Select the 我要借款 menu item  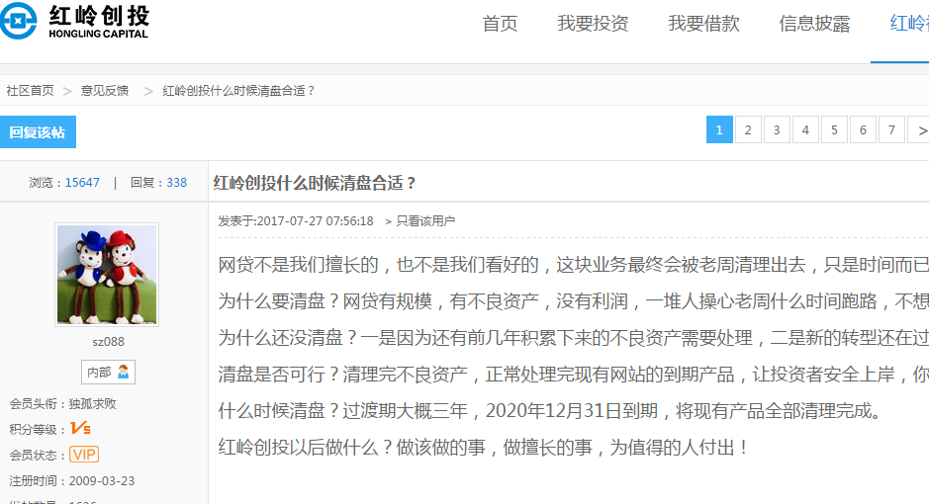[703, 25]
